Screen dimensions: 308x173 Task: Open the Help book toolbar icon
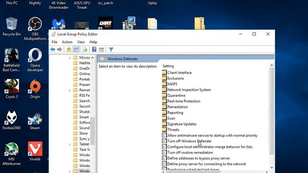tap(94, 49)
